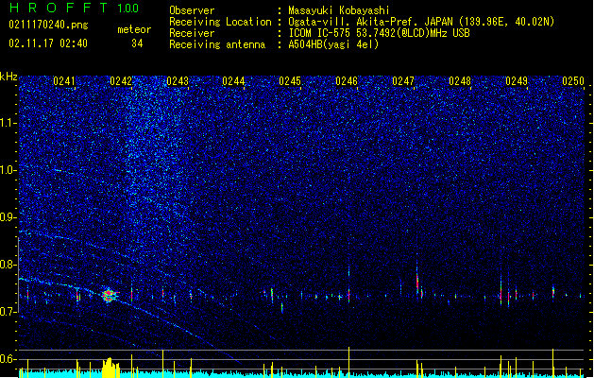Click the 0.8 kHz axis label

8,265
